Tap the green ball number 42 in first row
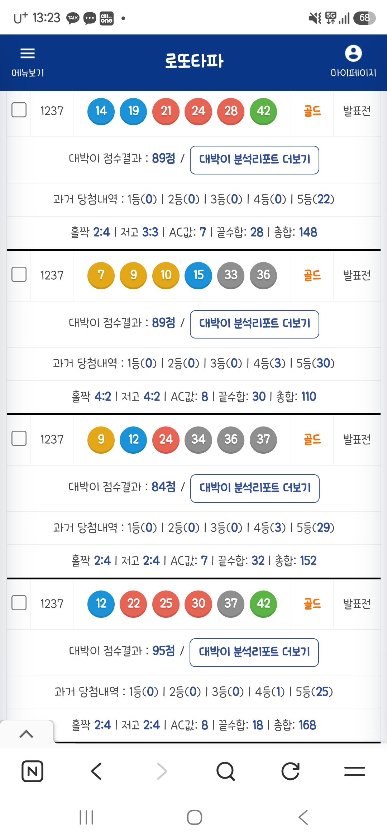The height and width of the screenshot is (840, 387). pos(263,111)
